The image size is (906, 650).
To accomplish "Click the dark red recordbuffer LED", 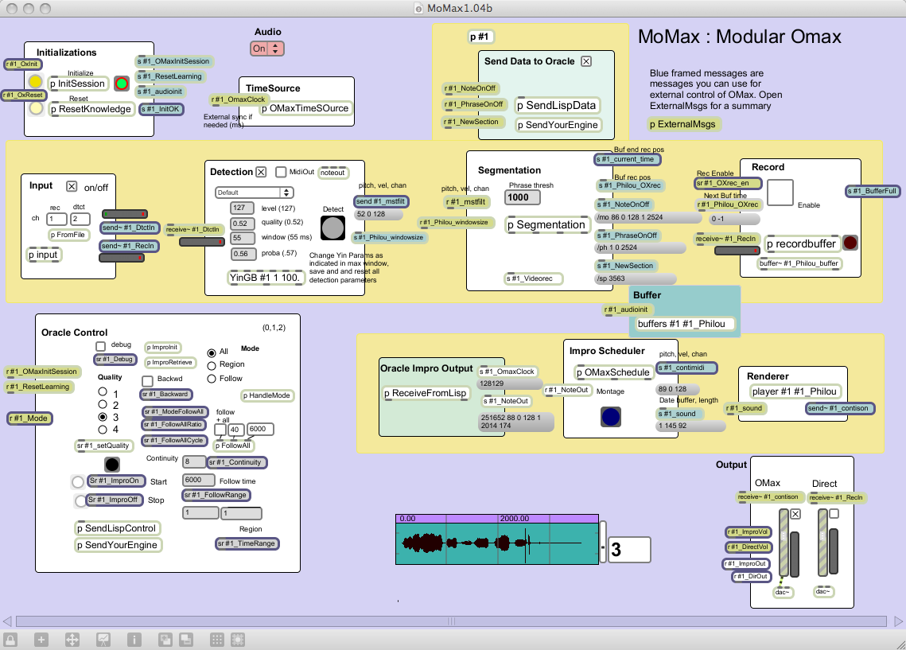I will click(850, 243).
